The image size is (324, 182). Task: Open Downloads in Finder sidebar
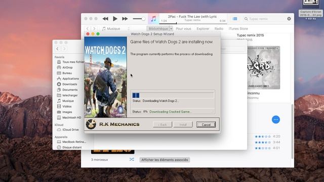tap(67, 84)
